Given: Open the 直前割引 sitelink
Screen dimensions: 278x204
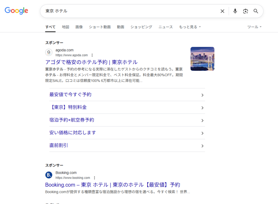Looking at the screenshot, I should tap(59, 145).
